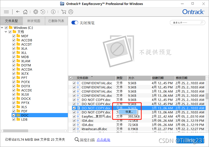Click the DOCX folder icon
This screenshot has width=209, height=147.
pyautogui.click(x=18, y=98)
